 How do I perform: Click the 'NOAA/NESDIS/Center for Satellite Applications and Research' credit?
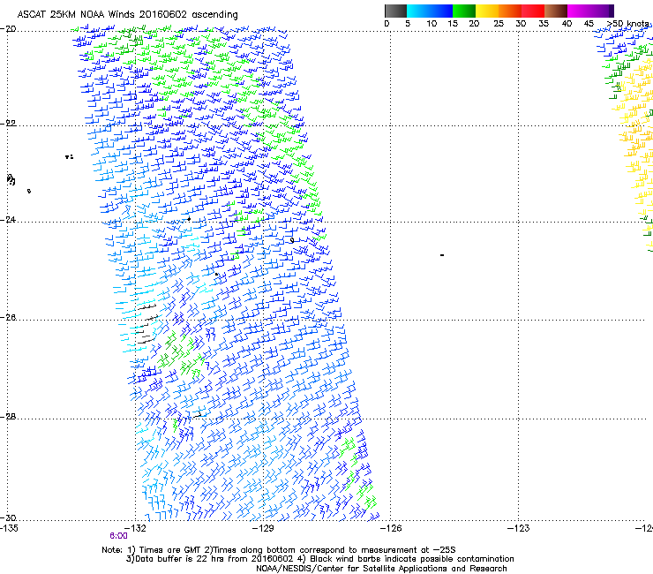click(x=381, y=569)
